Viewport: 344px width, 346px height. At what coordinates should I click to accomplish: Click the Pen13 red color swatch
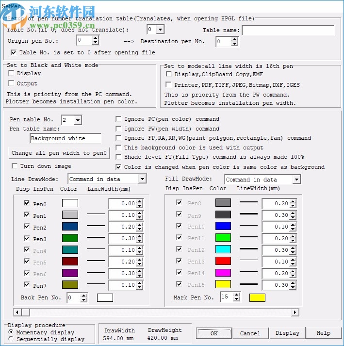coord(223,261)
